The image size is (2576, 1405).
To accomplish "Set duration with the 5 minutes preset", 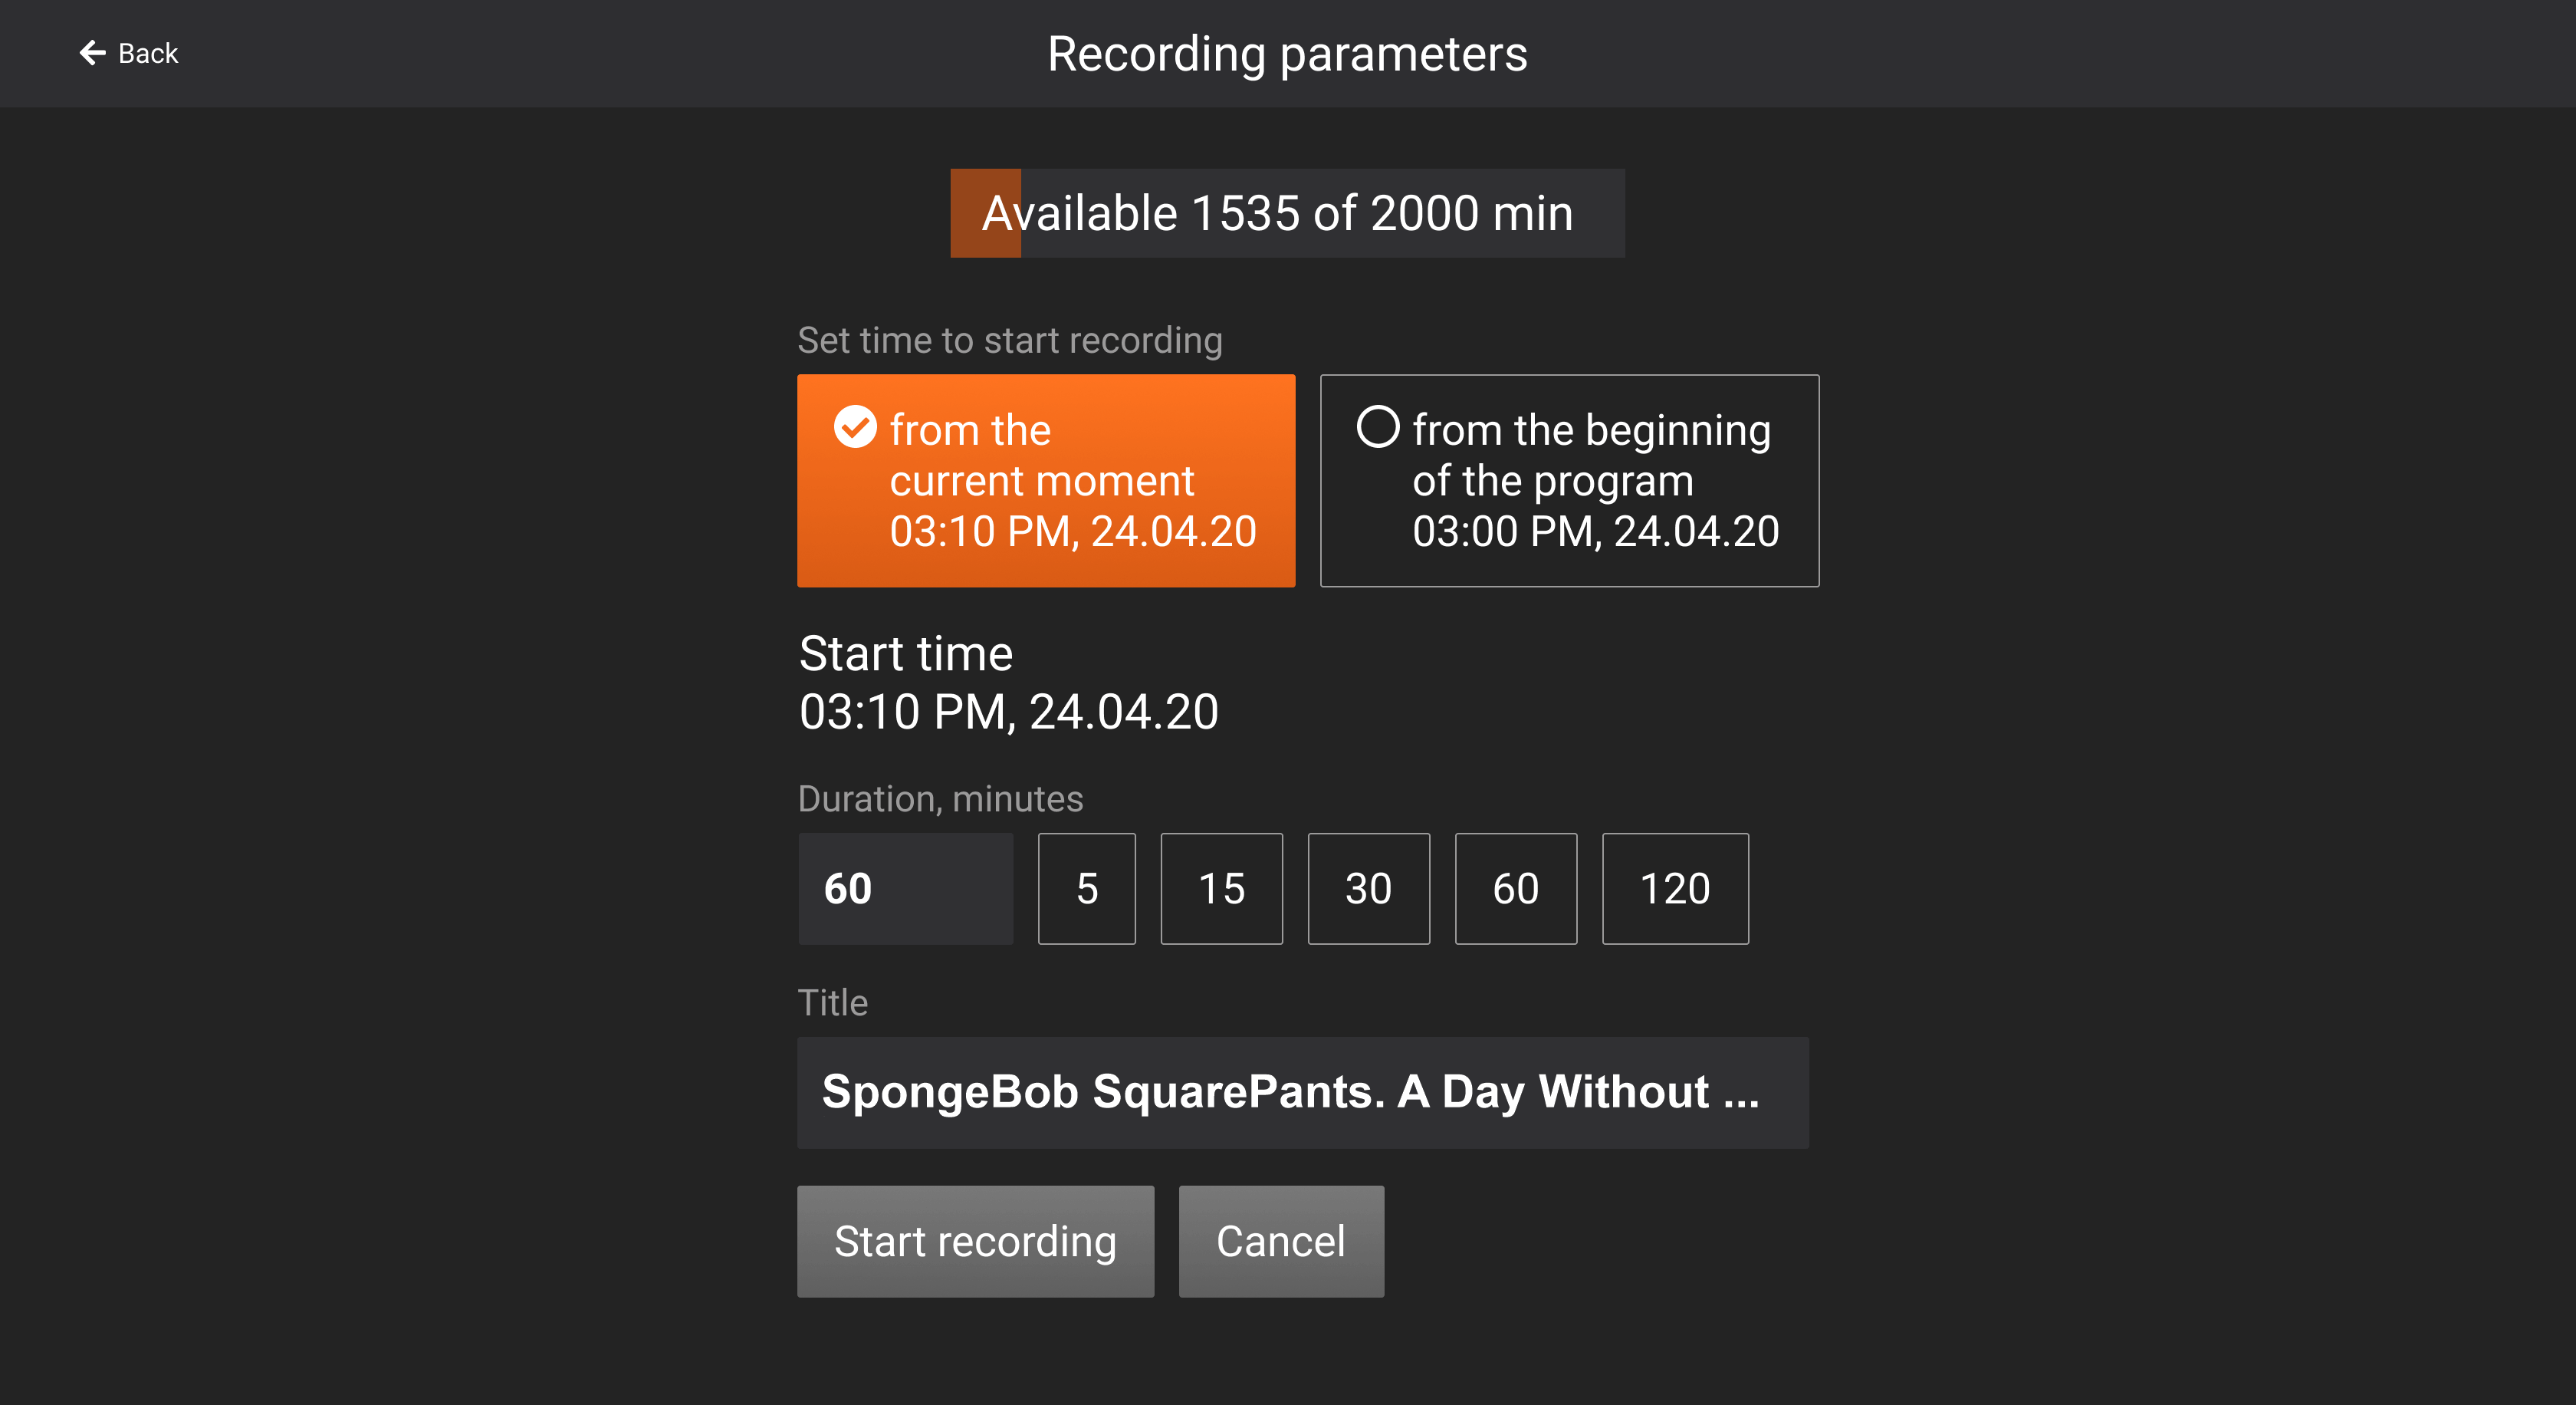I will 1086,888.
